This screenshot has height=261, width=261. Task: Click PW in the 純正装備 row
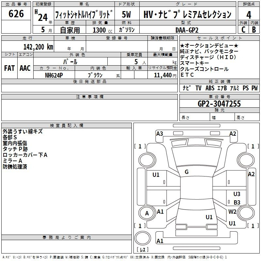254,88
